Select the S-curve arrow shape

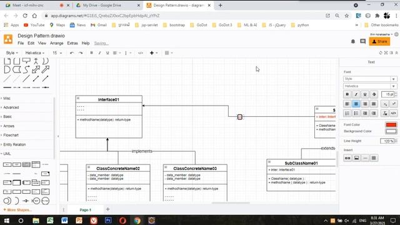(x=26, y=69)
